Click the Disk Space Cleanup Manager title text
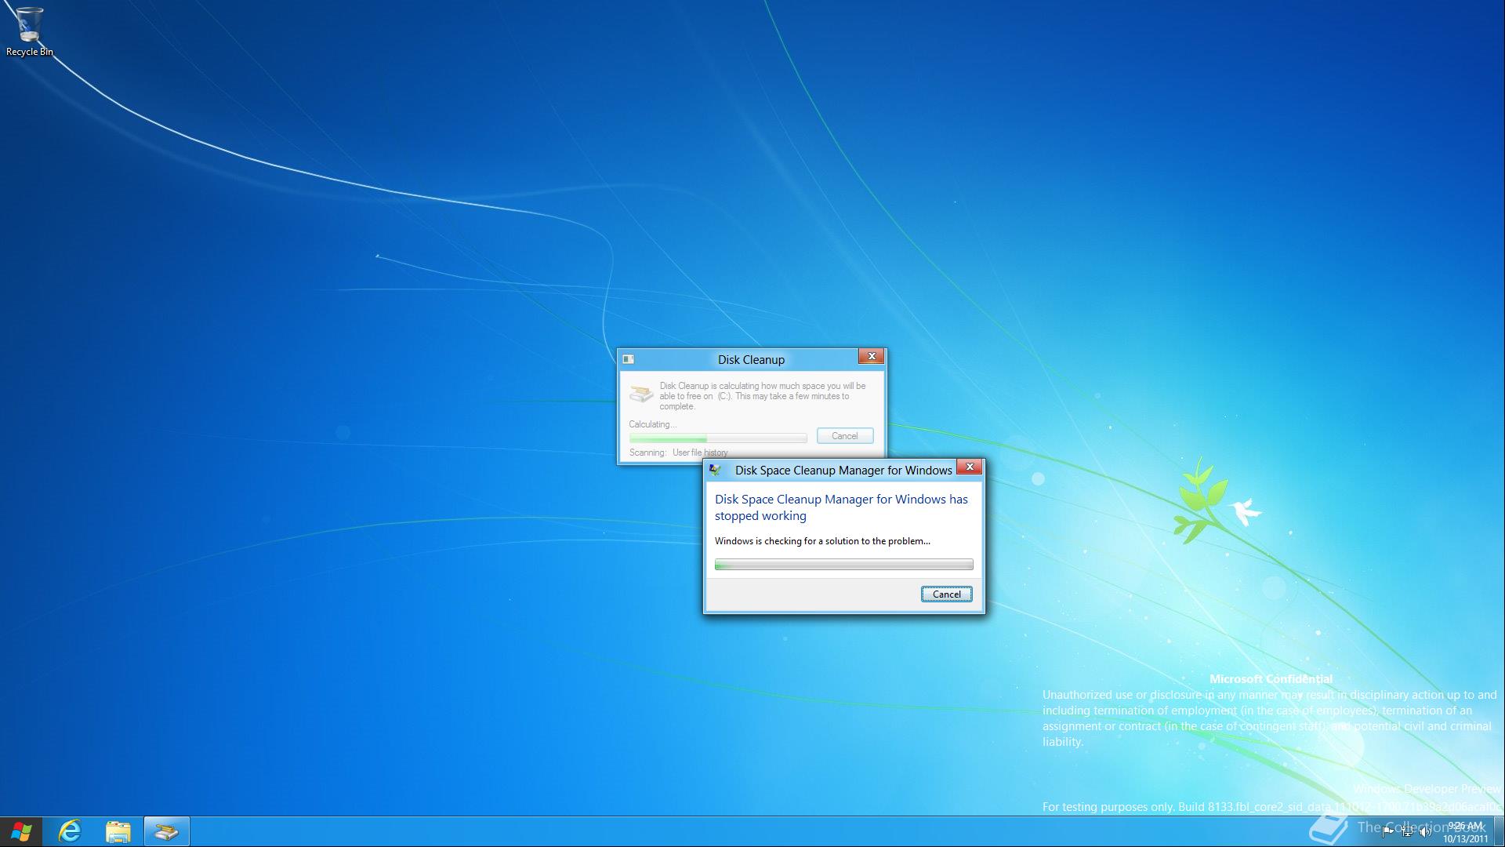The height and width of the screenshot is (847, 1505). (843, 471)
